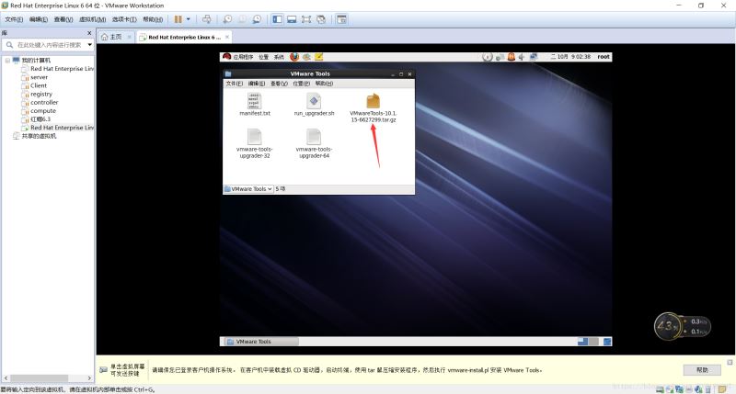The width and height of the screenshot is (736, 394).
Task: Toggle the library sidebar view button
Action: pos(274,18)
